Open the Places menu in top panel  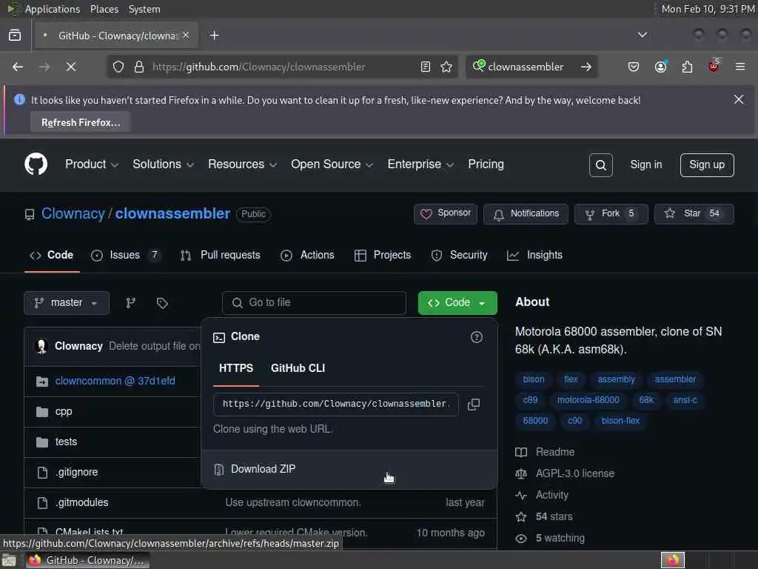tap(104, 9)
